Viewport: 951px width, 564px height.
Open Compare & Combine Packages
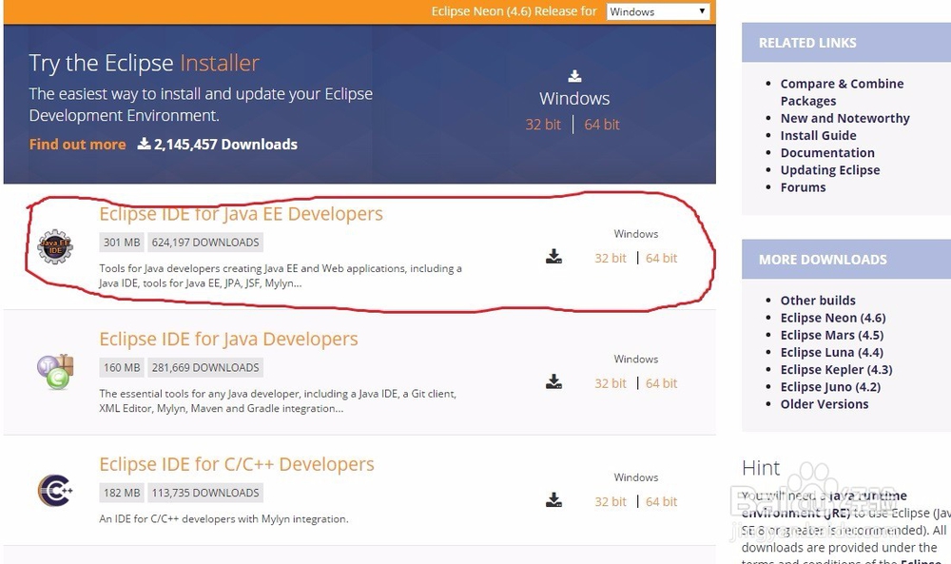(842, 84)
